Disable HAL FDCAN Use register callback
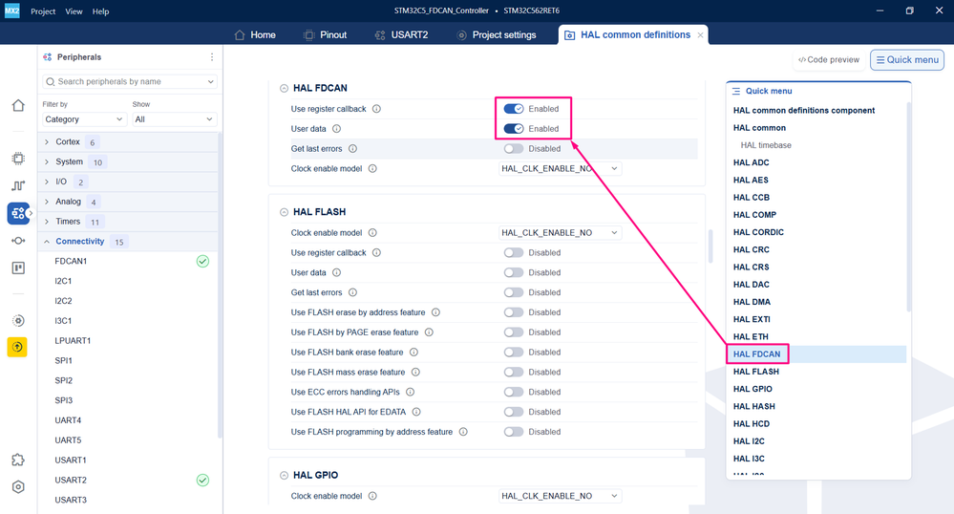This screenshot has height=514, width=954. coord(514,109)
